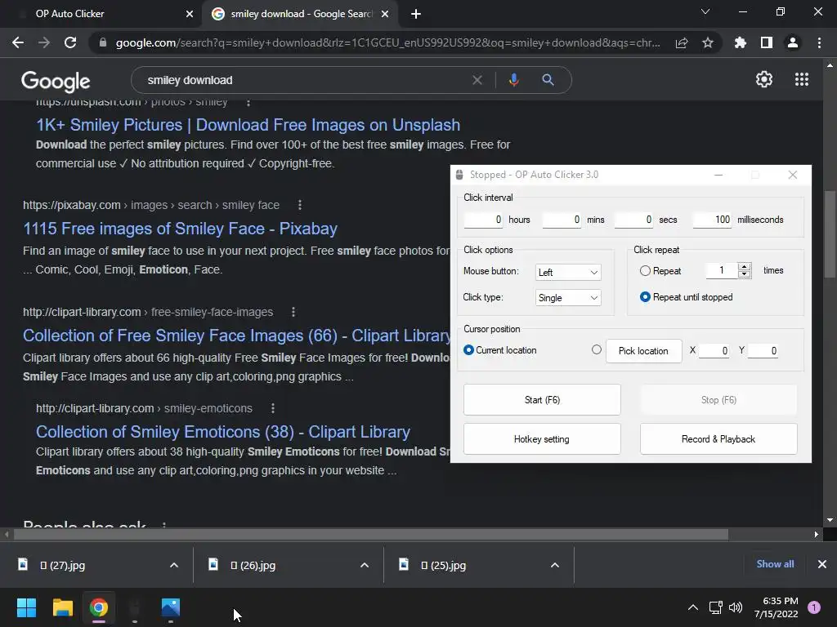Click the page horizontal scrollbar
837x627 pixels.
[371, 534]
